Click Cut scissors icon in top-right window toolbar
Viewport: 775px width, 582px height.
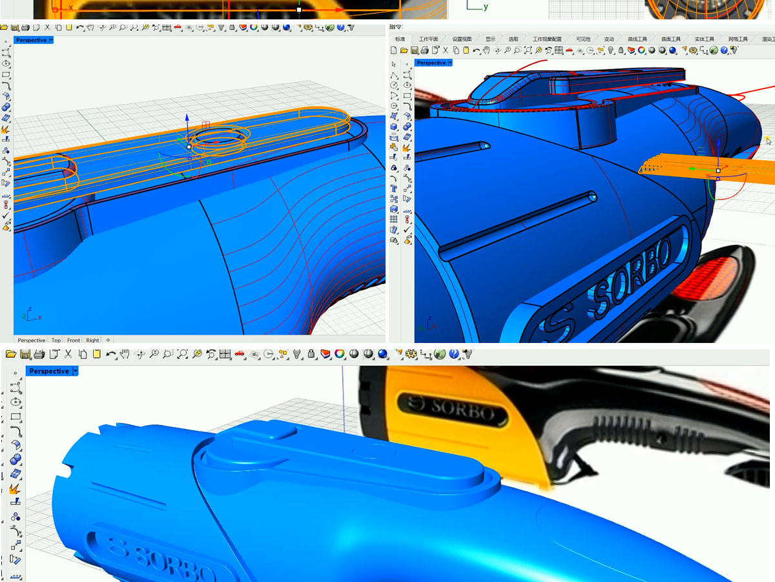(446, 50)
